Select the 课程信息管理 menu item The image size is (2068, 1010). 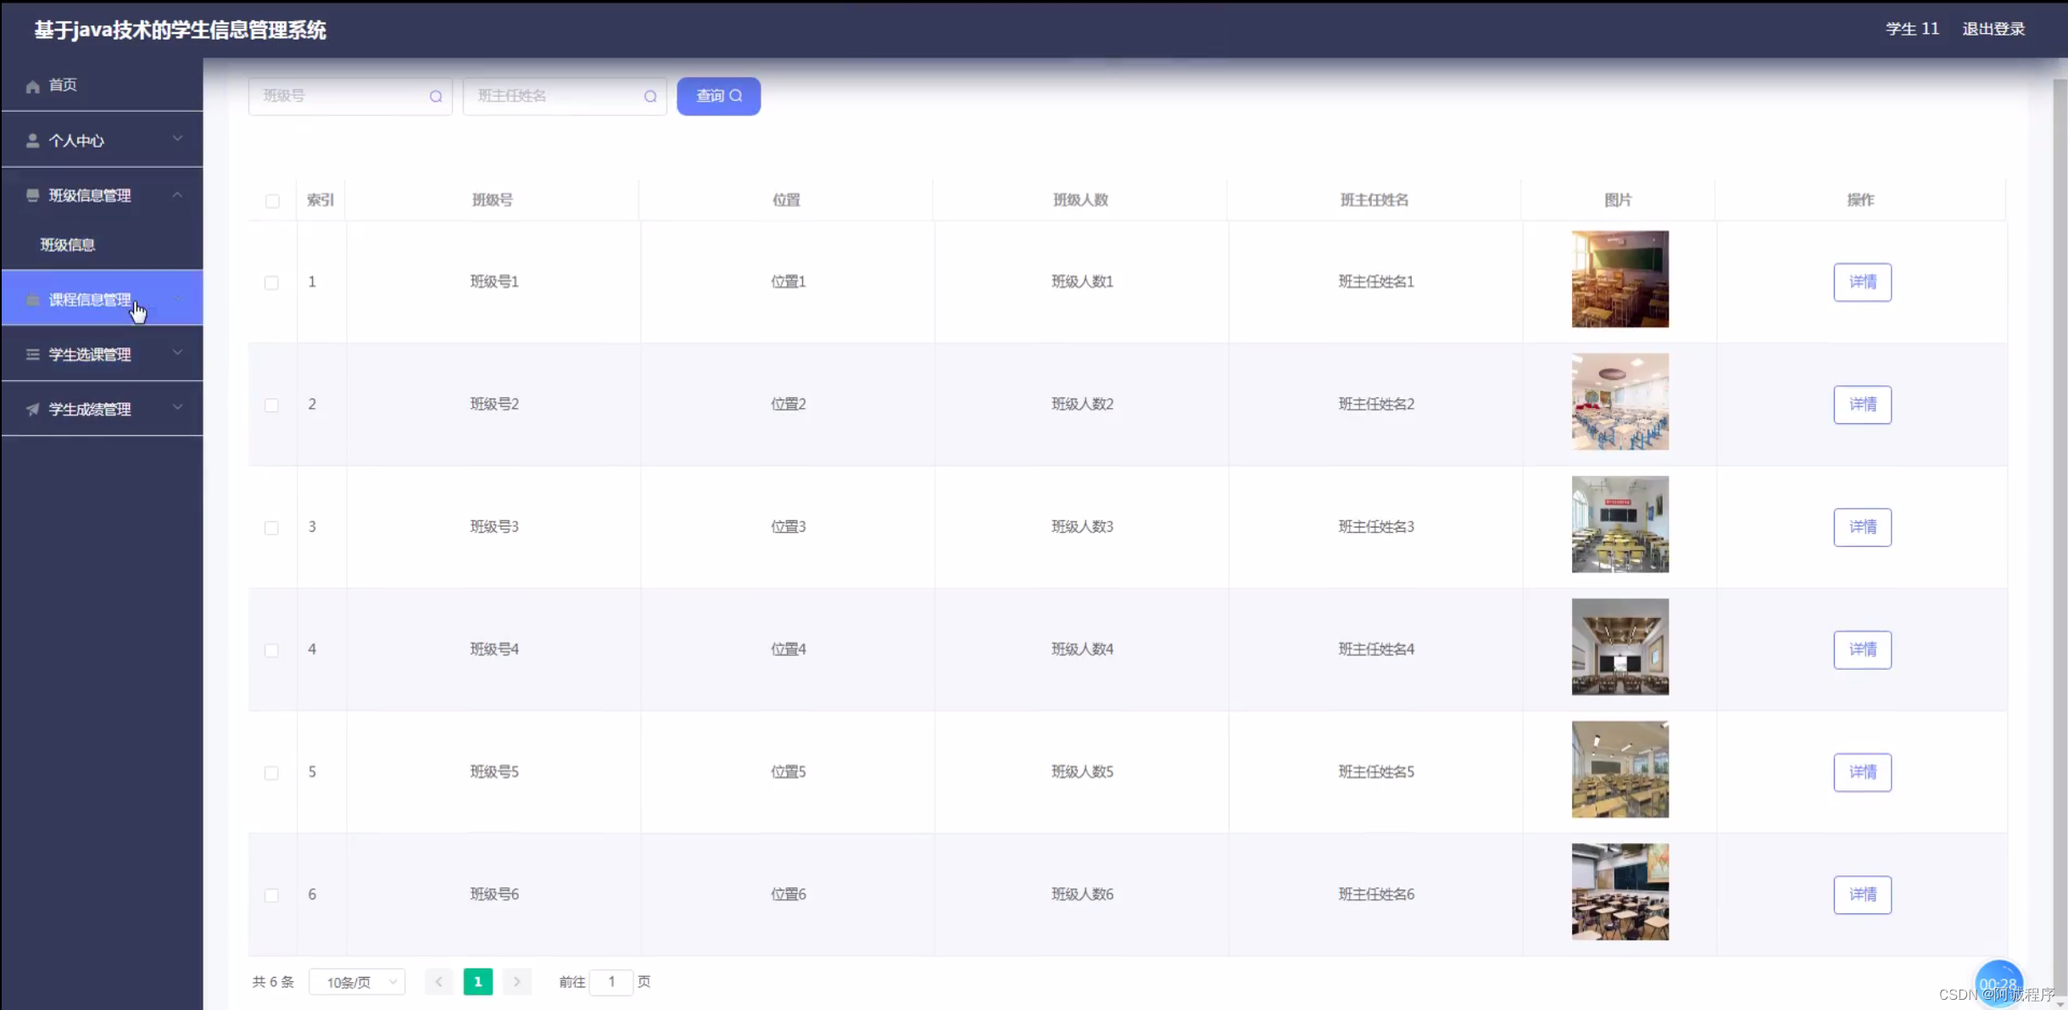tap(90, 299)
